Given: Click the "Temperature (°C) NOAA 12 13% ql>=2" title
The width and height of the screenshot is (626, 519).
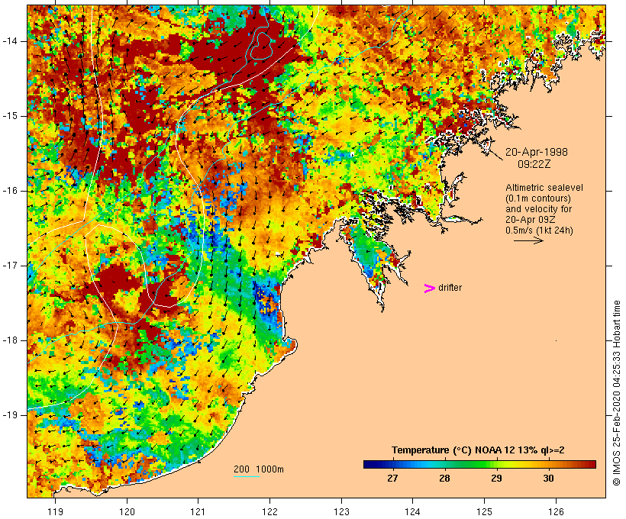Looking at the screenshot, I should point(479,450).
